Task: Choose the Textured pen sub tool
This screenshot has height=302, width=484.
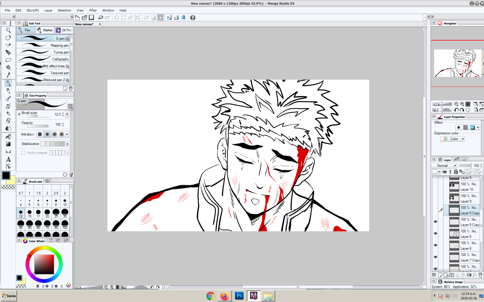Action: (43, 73)
